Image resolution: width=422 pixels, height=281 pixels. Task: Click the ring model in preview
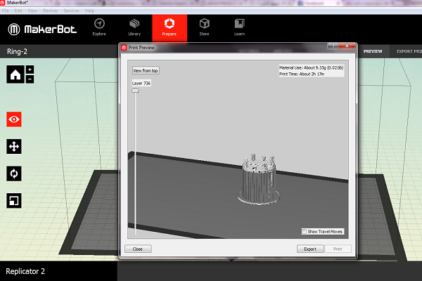tap(259, 180)
